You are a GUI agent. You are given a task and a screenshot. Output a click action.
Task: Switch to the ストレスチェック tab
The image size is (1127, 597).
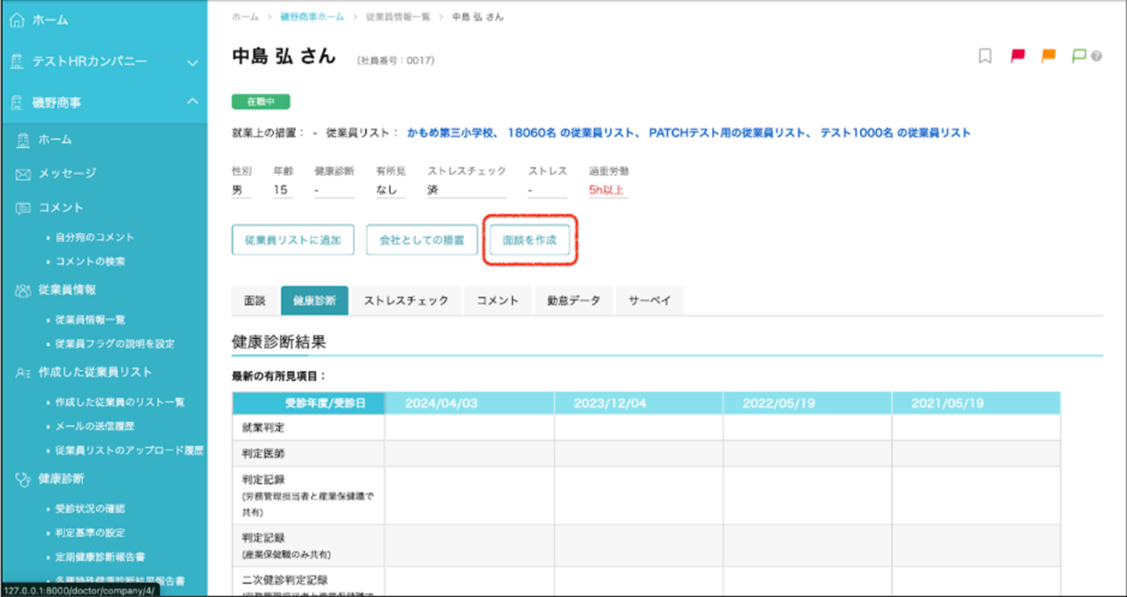coord(406,300)
